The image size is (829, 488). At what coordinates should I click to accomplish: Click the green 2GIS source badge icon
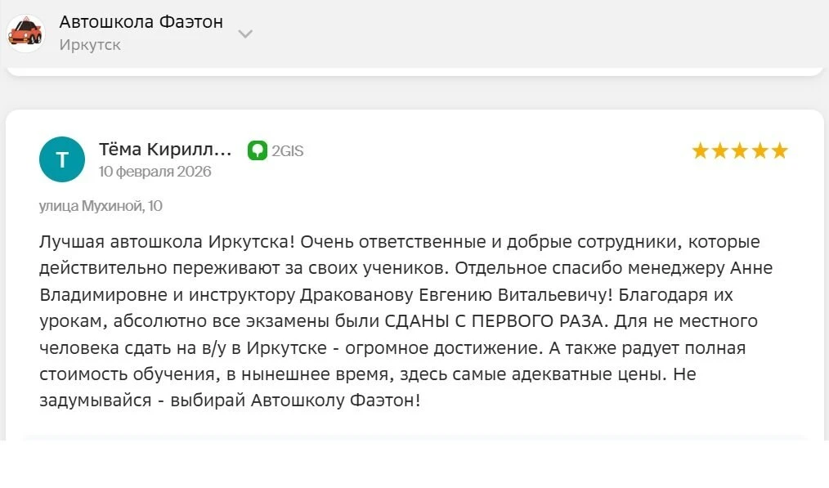pos(258,150)
